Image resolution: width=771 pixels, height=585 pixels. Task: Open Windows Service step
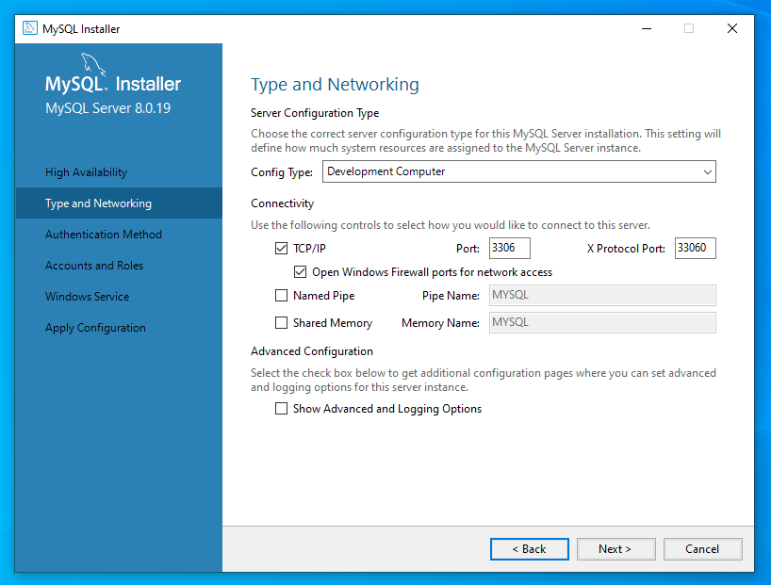pyautogui.click(x=88, y=297)
